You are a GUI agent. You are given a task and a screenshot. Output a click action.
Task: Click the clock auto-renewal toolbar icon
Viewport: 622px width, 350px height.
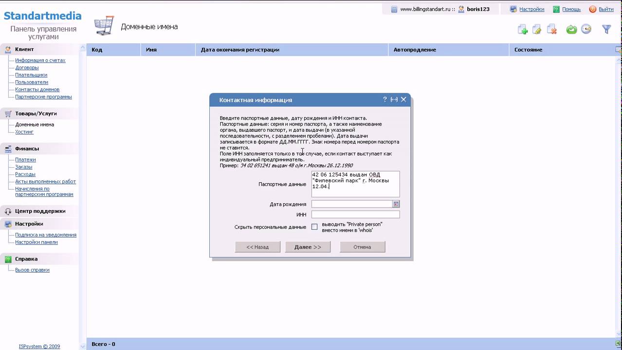(586, 29)
